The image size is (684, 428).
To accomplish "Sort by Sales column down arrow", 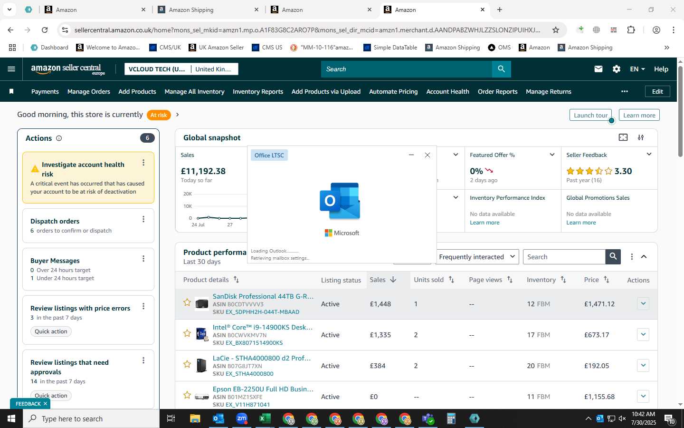I will click(393, 280).
